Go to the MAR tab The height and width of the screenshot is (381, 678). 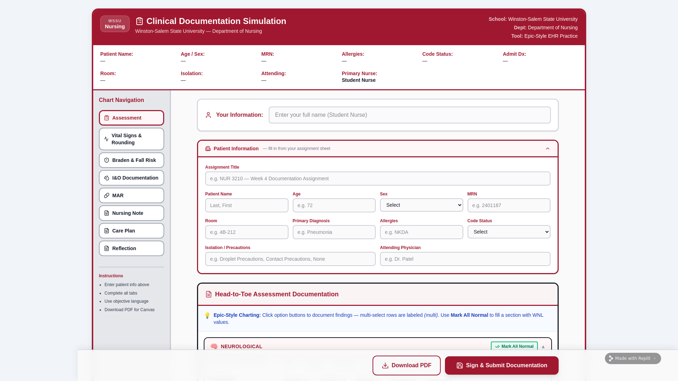click(x=131, y=195)
